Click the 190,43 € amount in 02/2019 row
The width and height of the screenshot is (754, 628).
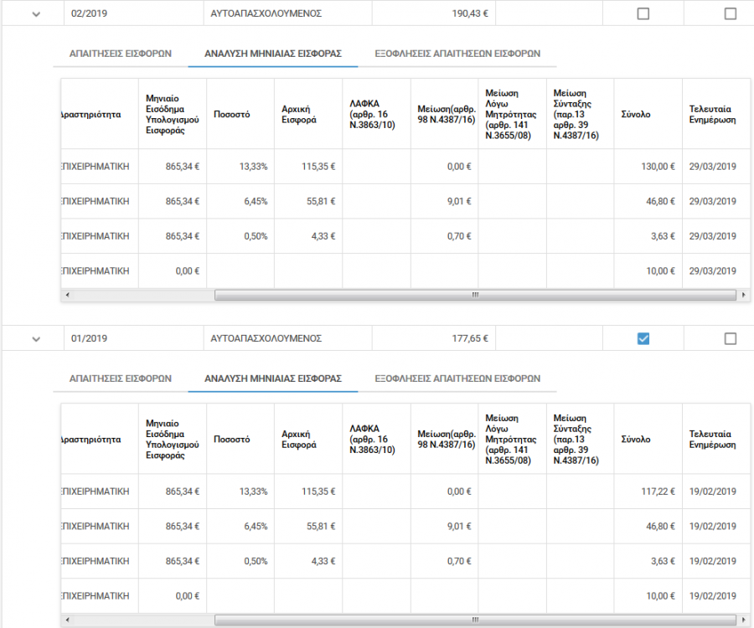470,13
